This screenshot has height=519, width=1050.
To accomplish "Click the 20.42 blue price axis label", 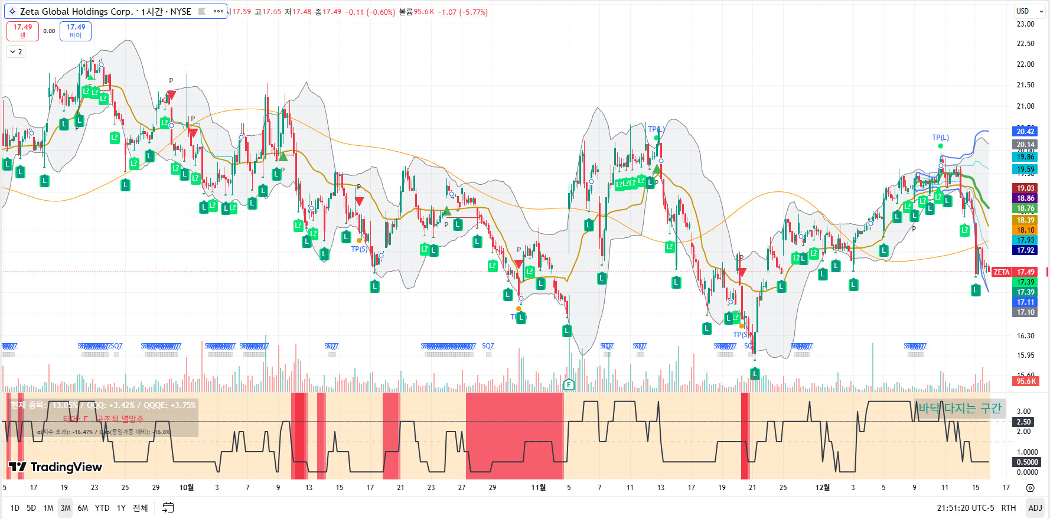I will click(x=1025, y=132).
